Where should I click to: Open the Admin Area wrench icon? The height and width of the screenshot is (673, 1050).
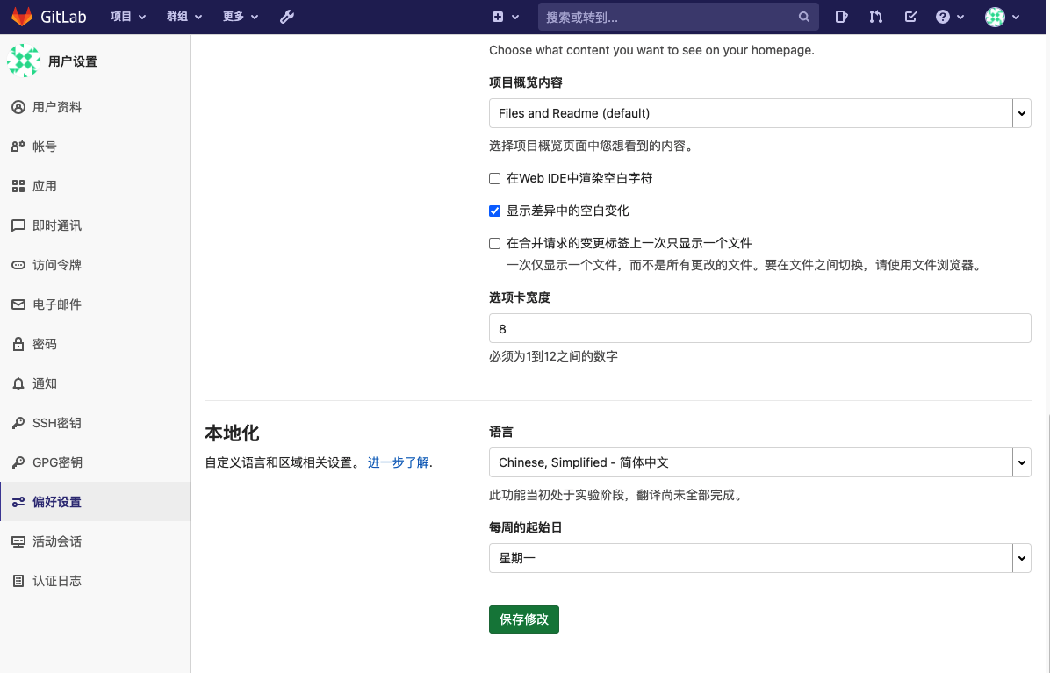pos(286,16)
